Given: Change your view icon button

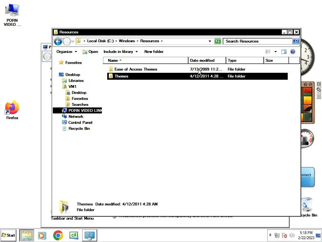Looking at the screenshot, I should click(268, 52).
